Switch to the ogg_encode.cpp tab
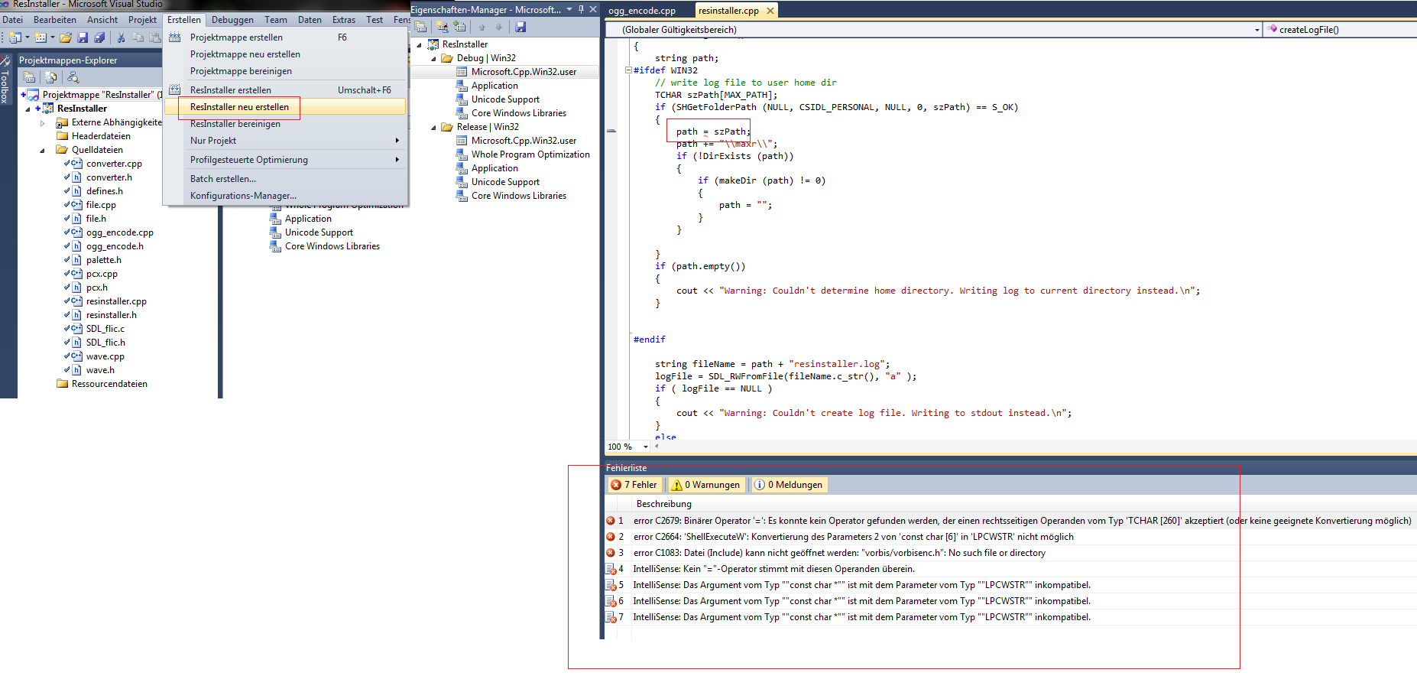The image size is (1417, 676). click(642, 11)
